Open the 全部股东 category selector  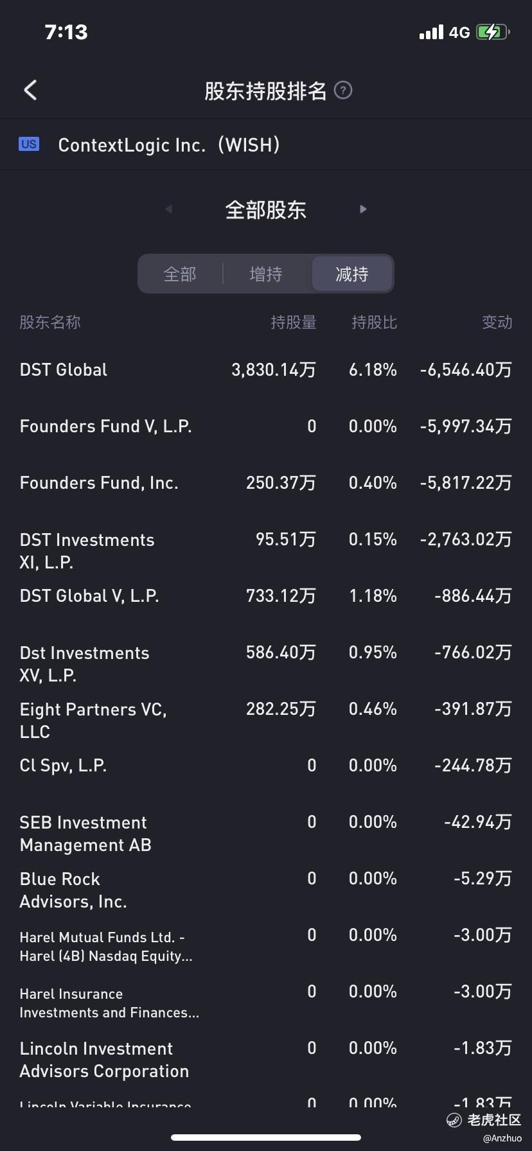click(265, 210)
